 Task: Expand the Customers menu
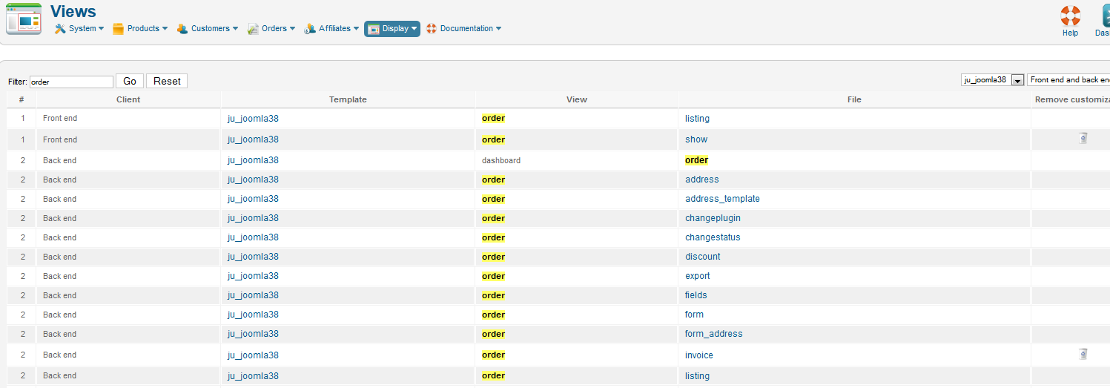[x=207, y=29]
